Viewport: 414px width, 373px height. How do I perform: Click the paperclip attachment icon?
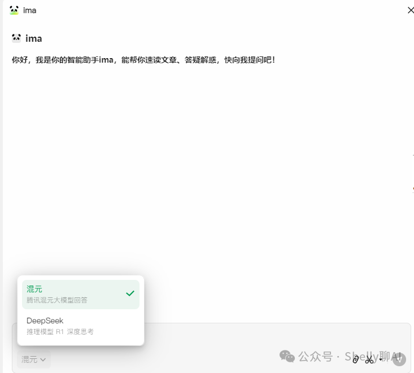tap(355, 359)
